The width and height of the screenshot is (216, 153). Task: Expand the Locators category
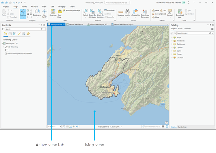click(172, 57)
